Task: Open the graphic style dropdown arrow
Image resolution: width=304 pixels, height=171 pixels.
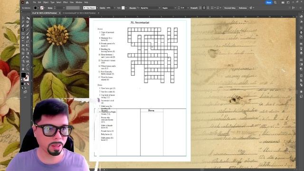Action: [126, 8]
